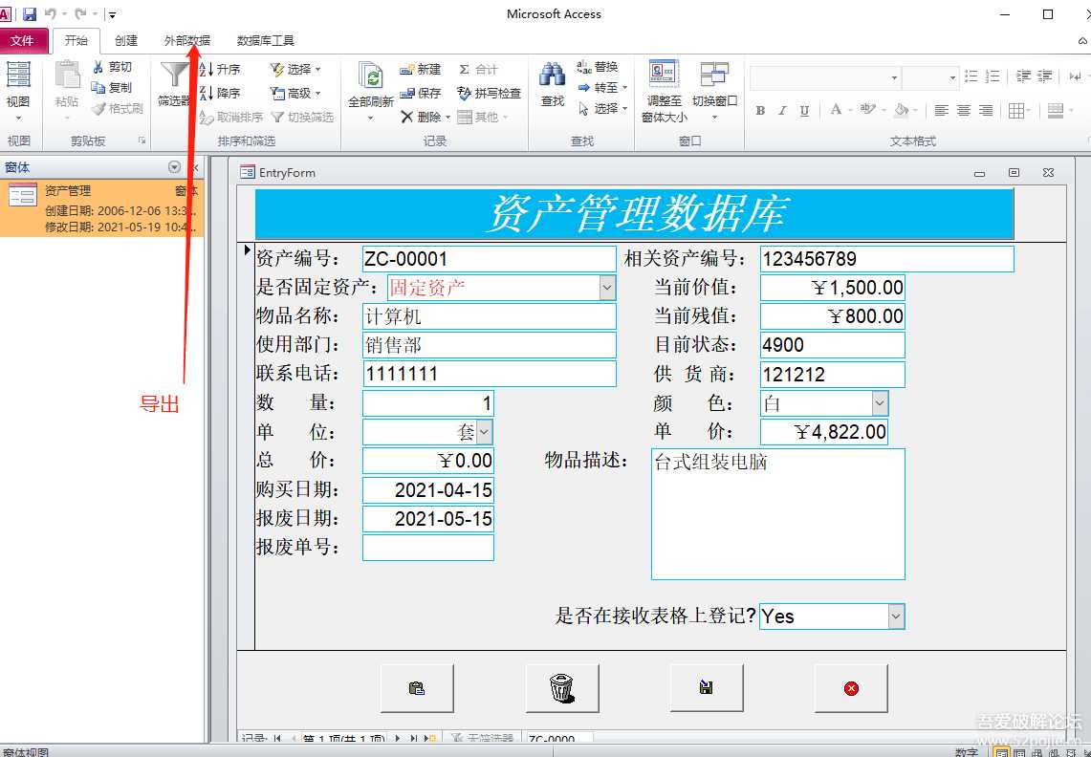
Task: Click the 全部刷新 (Refresh All) icon
Action: click(x=371, y=78)
